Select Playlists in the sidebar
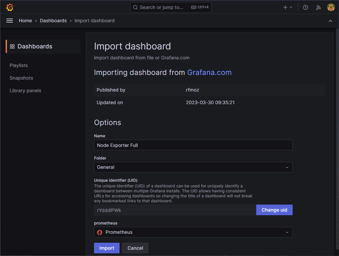Viewport: 339px width, 256px height. pyautogui.click(x=19, y=65)
